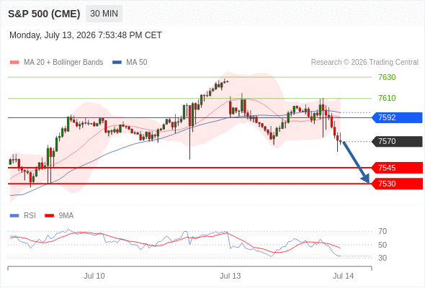
Task: Toggle the 9MA legend entry
Action: 59,216
